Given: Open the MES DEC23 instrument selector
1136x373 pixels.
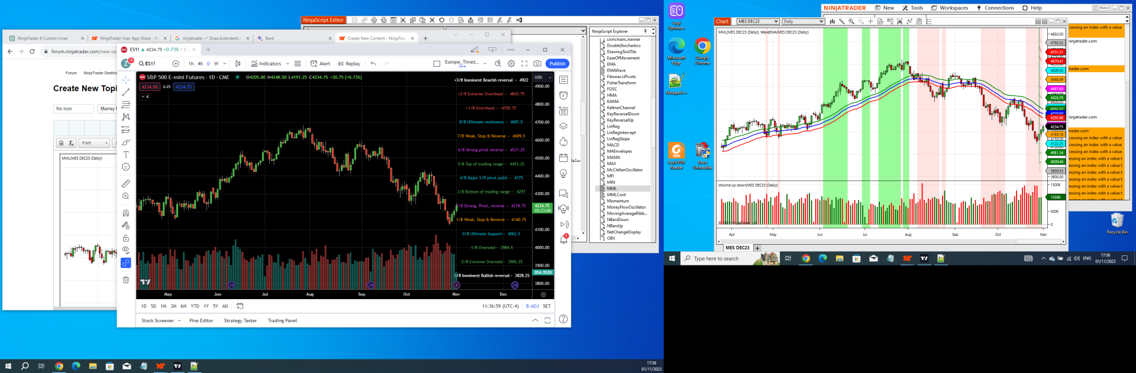Looking at the screenshot, I should click(758, 21).
